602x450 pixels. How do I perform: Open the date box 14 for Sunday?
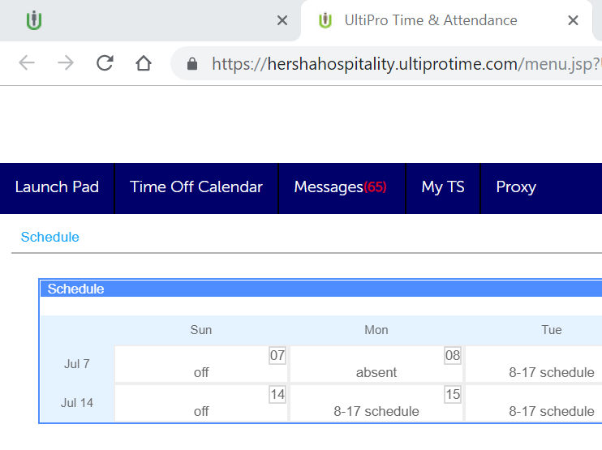277,394
